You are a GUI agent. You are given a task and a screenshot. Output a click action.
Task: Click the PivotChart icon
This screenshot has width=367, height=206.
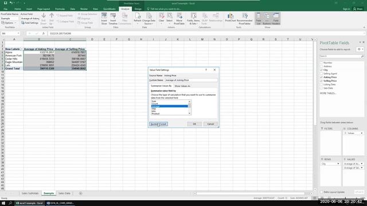(231, 15)
